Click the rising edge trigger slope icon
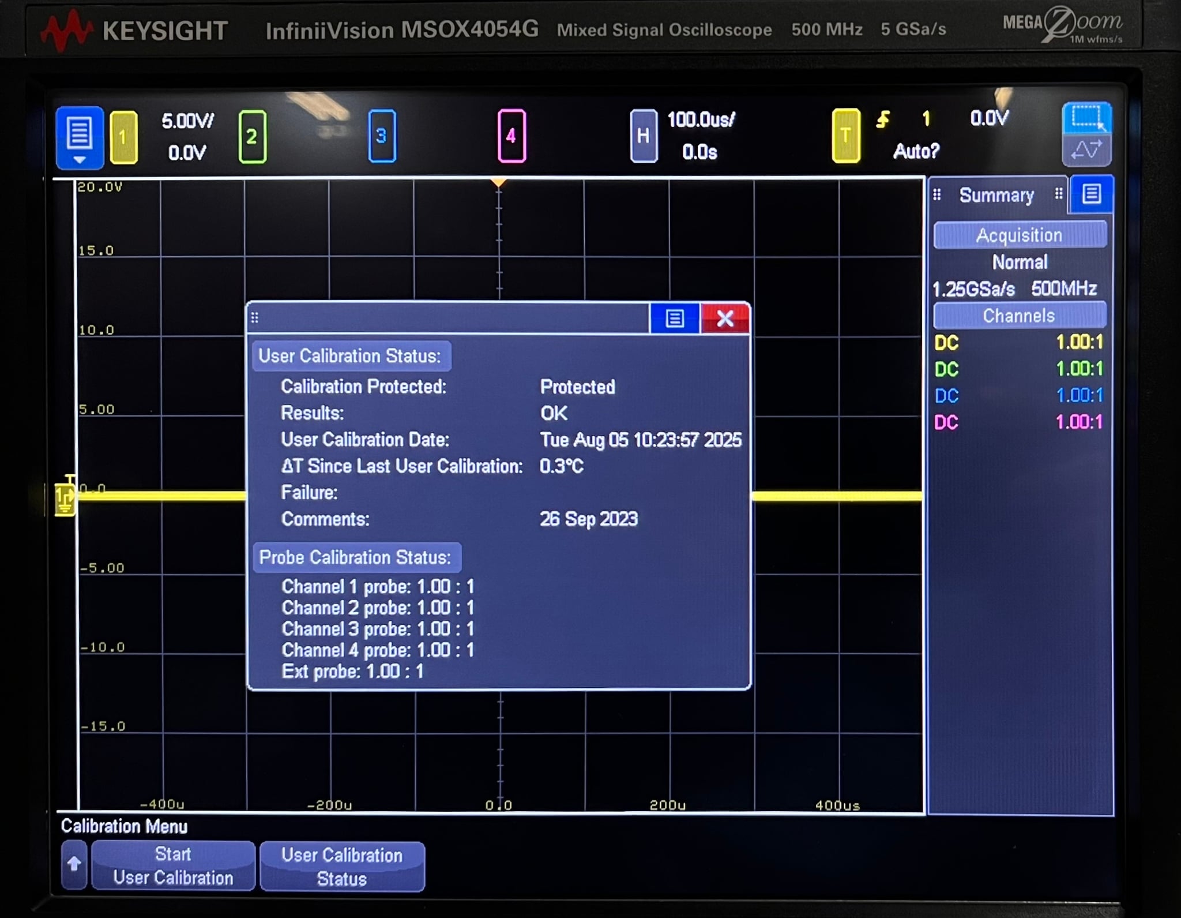Viewport: 1181px width, 918px height. (882, 119)
